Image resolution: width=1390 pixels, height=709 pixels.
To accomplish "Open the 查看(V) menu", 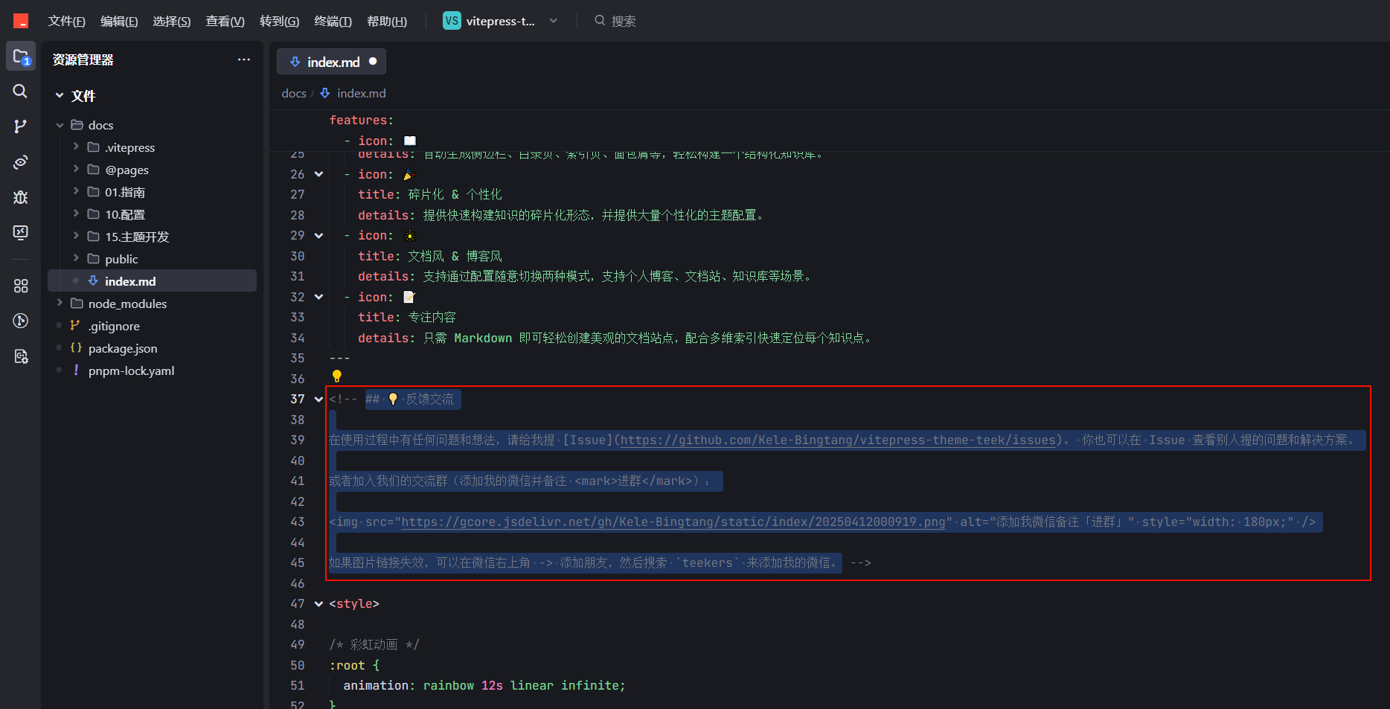I will click(225, 21).
